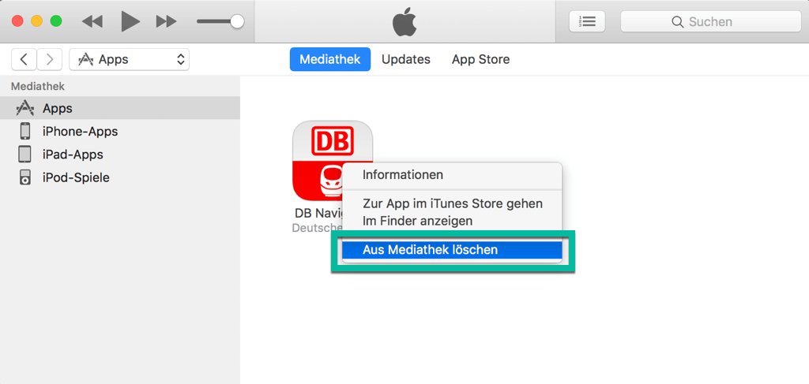This screenshot has width=809, height=384.
Task: Click the Suchen search field
Action: pyautogui.click(x=710, y=21)
